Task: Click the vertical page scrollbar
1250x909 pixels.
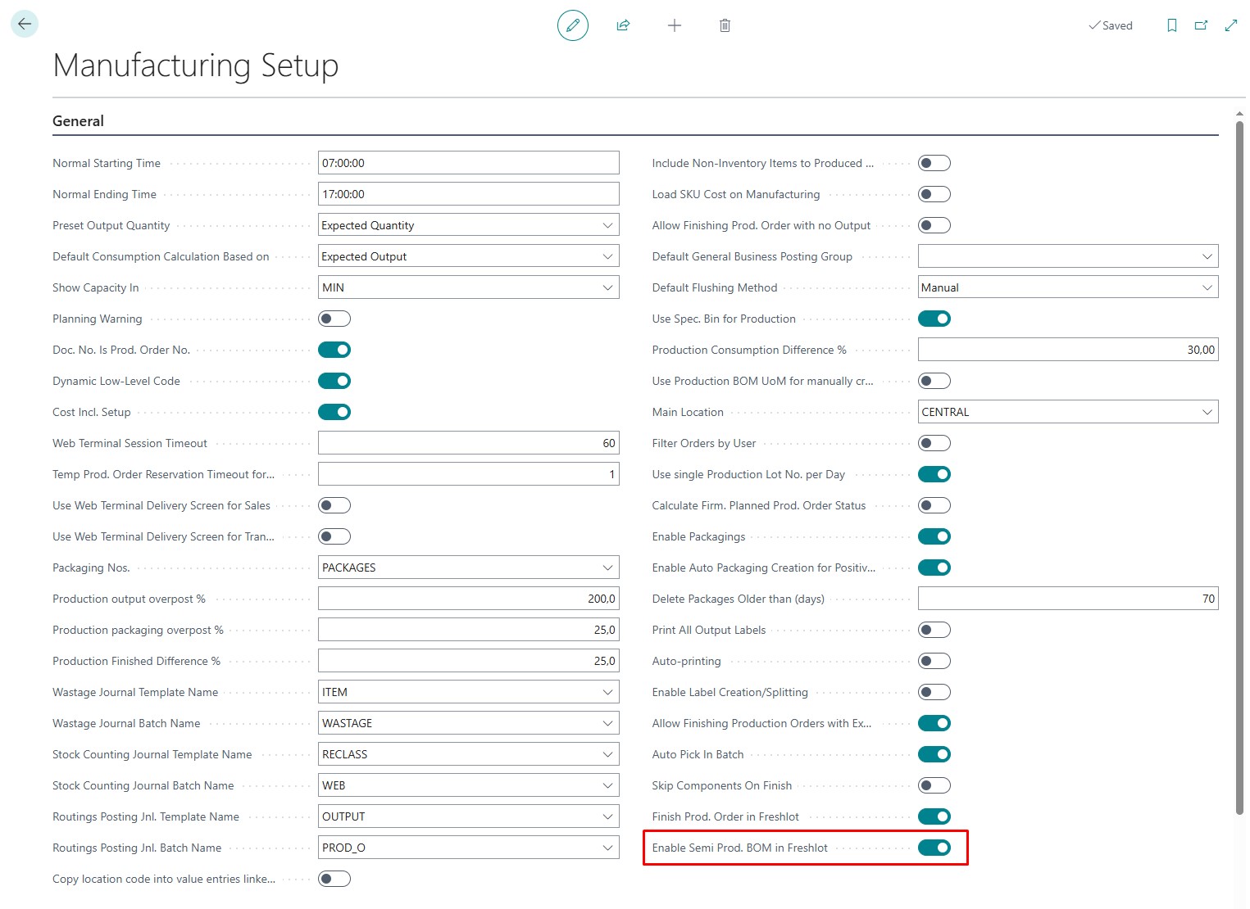Action: tap(1239, 467)
